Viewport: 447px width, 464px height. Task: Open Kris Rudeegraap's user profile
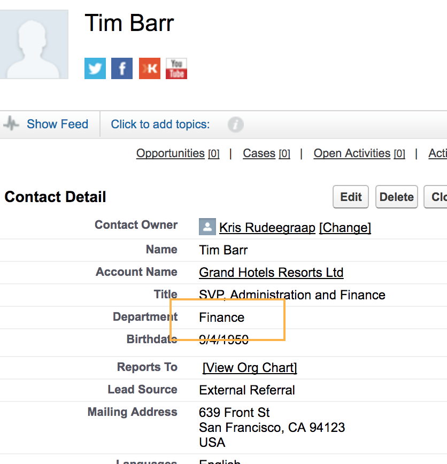point(267,228)
